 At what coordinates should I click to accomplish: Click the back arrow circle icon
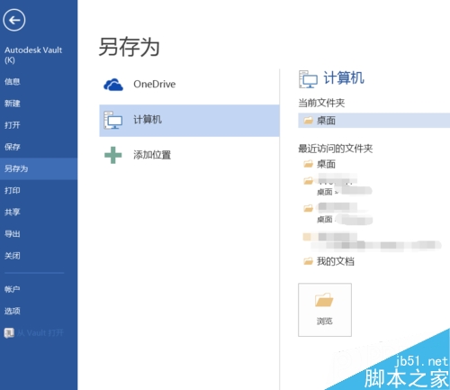tap(14, 20)
